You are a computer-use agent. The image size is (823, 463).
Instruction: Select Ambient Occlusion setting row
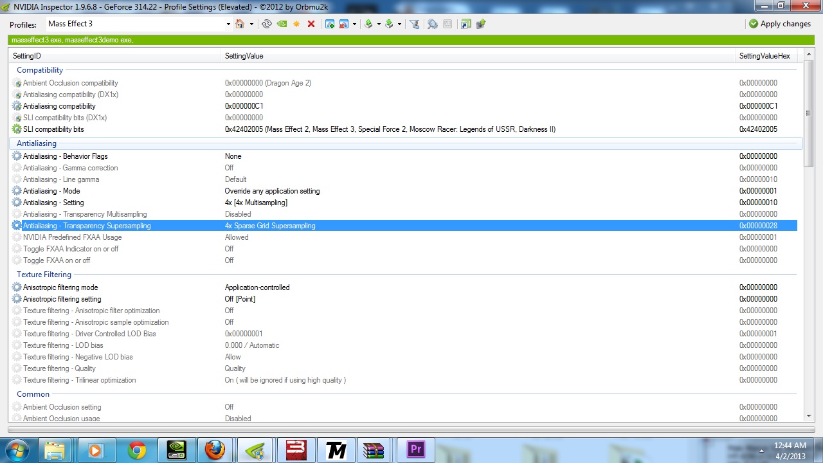[403, 407]
